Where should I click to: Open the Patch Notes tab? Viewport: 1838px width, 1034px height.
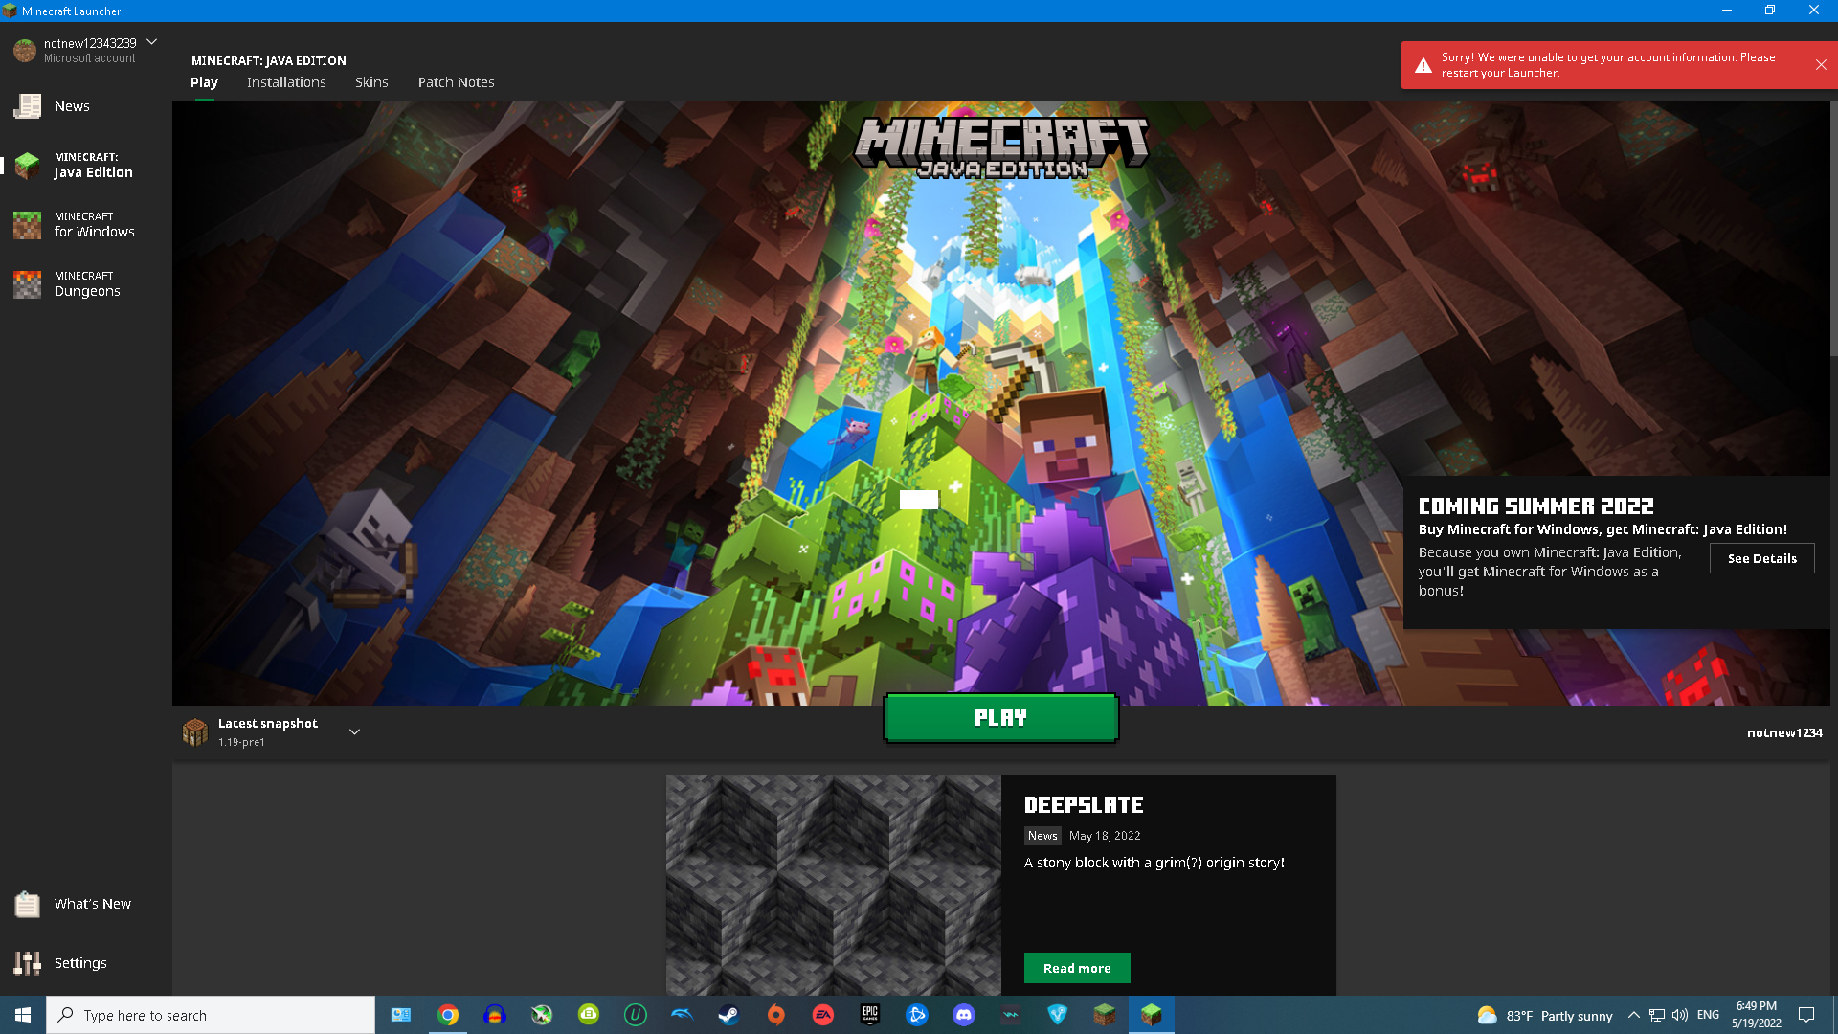tap(456, 82)
